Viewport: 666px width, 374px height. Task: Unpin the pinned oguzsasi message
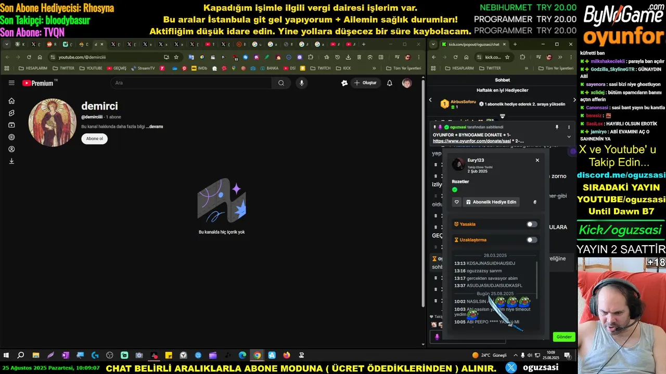tap(557, 127)
